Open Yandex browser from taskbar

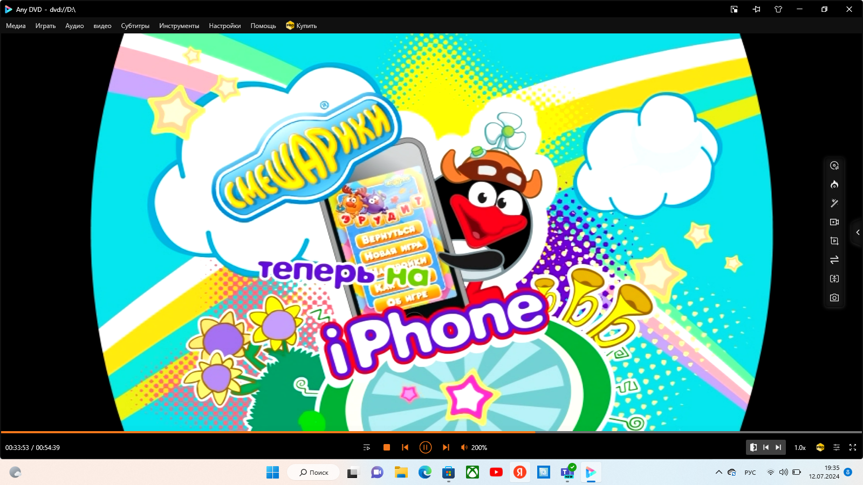click(x=520, y=473)
